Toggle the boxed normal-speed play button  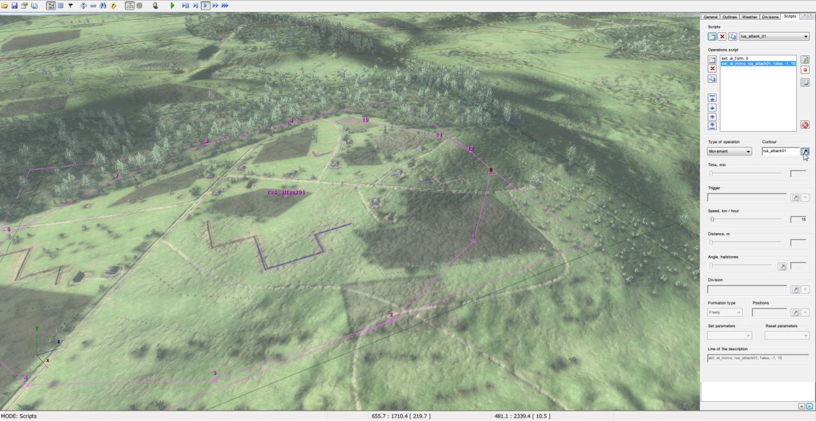tap(205, 5)
